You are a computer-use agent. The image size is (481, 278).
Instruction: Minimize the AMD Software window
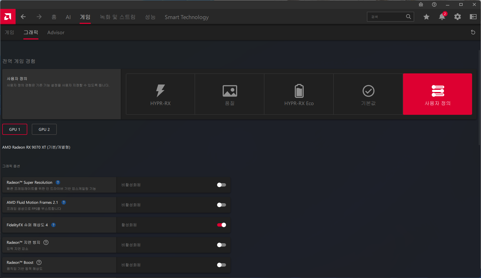tap(448, 4)
